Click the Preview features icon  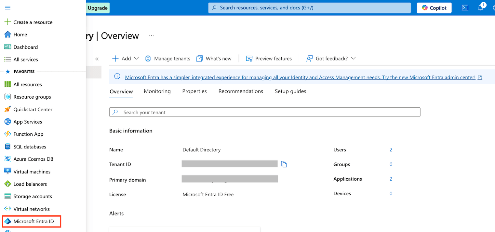(x=249, y=59)
